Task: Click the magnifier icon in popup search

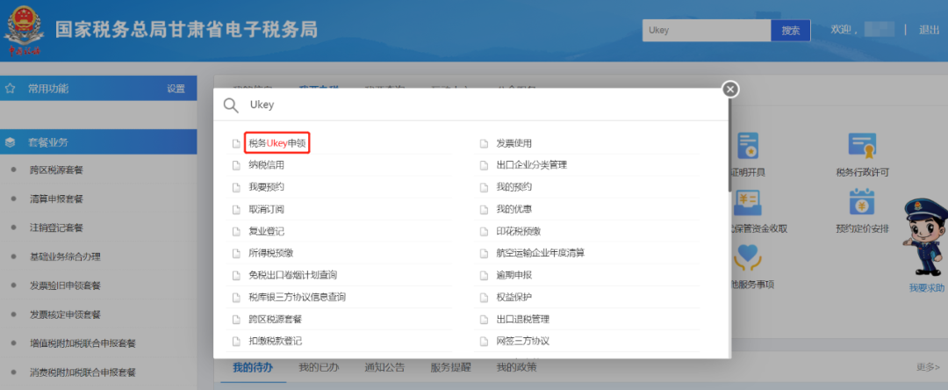Action: pyautogui.click(x=231, y=105)
